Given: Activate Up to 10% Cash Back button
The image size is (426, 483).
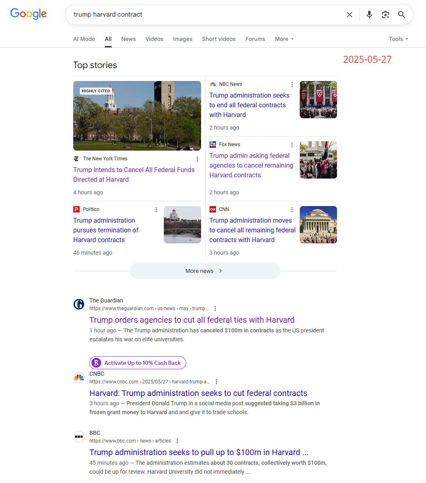Looking at the screenshot, I should click(x=138, y=363).
